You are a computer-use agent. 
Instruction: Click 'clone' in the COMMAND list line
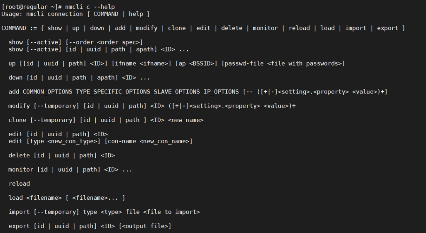177,28
